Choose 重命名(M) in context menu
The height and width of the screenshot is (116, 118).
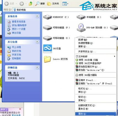coord(96,109)
